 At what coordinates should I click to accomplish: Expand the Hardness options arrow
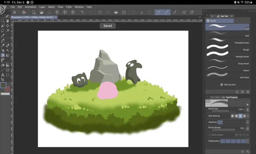click(247, 122)
